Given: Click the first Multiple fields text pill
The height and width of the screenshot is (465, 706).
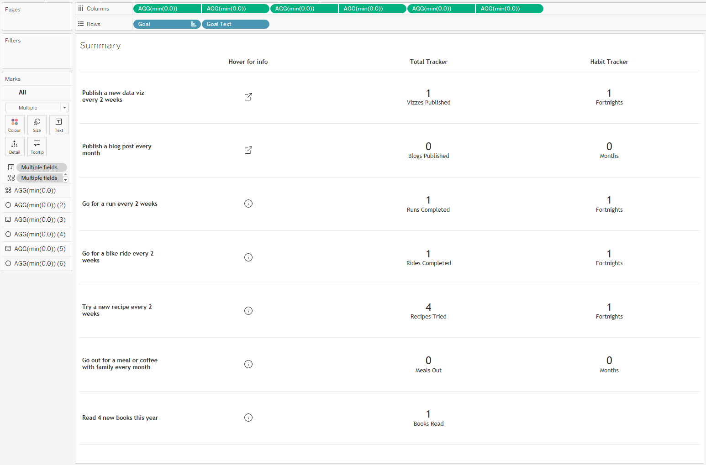Looking at the screenshot, I should [x=42, y=167].
